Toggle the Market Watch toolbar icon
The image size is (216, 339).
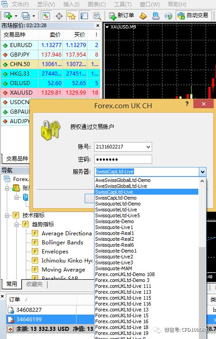pyautogui.click(x=46, y=16)
